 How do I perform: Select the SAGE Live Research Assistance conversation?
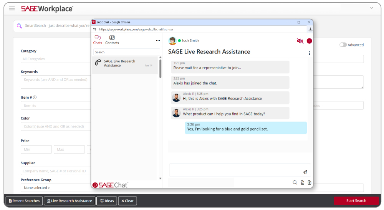(x=125, y=65)
